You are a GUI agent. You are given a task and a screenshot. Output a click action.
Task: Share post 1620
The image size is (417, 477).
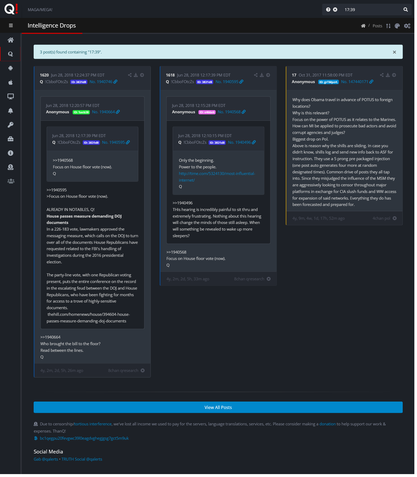pos(130,75)
